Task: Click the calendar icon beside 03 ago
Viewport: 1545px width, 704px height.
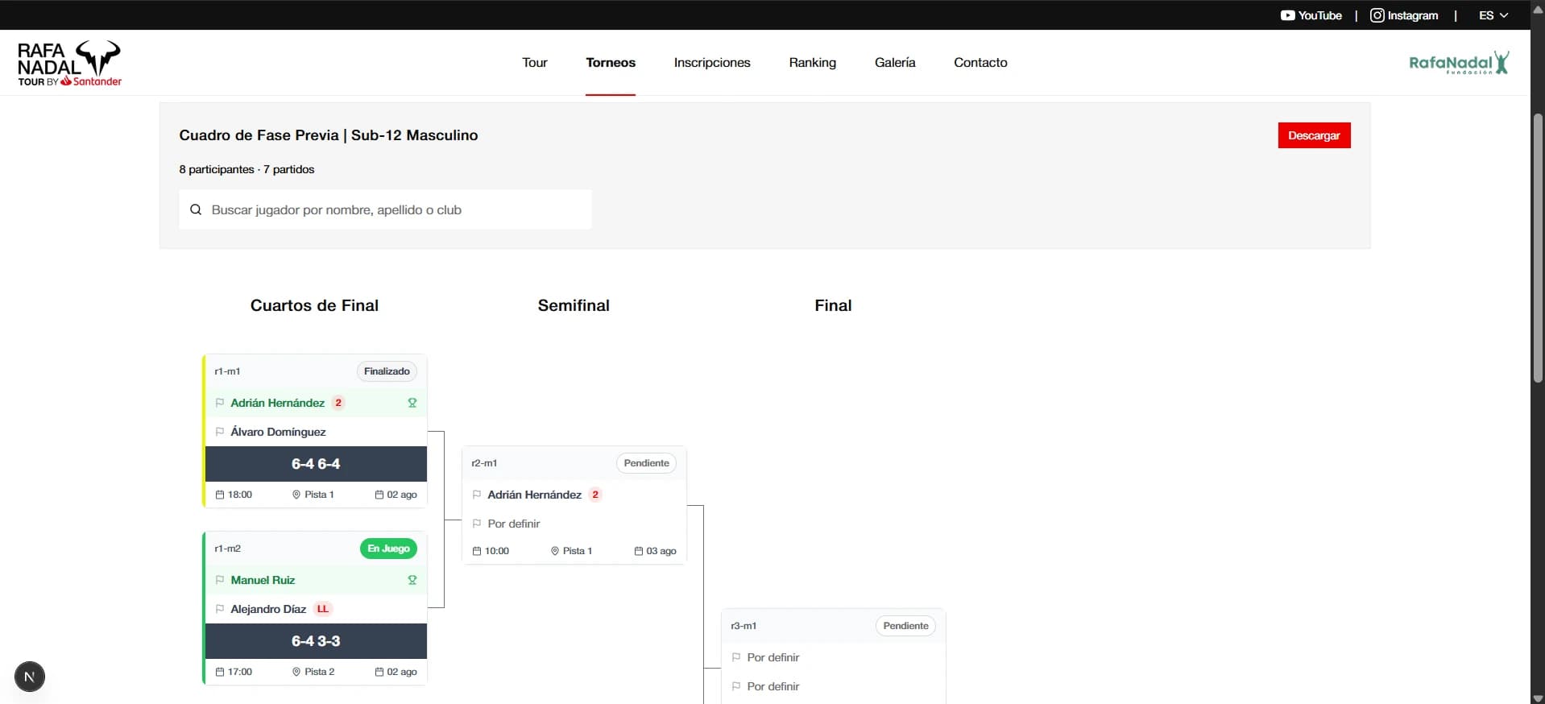Action: click(639, 551)
